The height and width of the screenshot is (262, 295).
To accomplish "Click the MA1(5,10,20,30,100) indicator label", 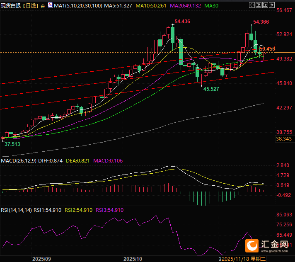I will click(x=78, y=6).
